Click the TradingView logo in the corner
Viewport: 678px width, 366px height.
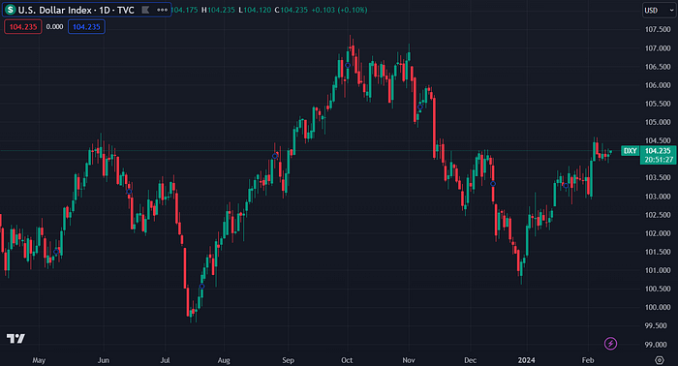click(15, 338)
